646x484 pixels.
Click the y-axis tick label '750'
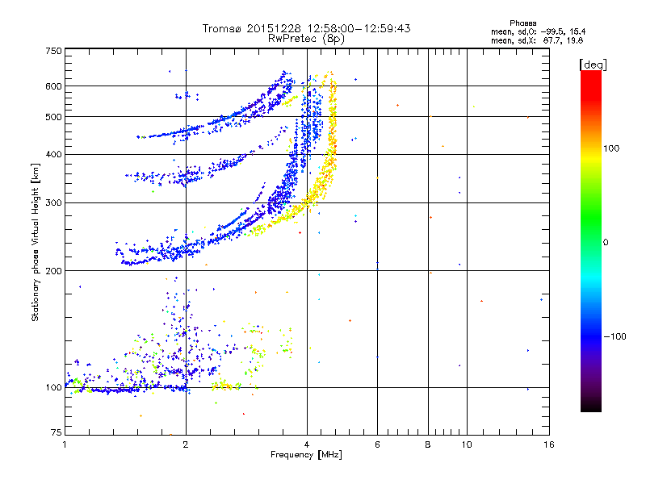tap(53, 51)
